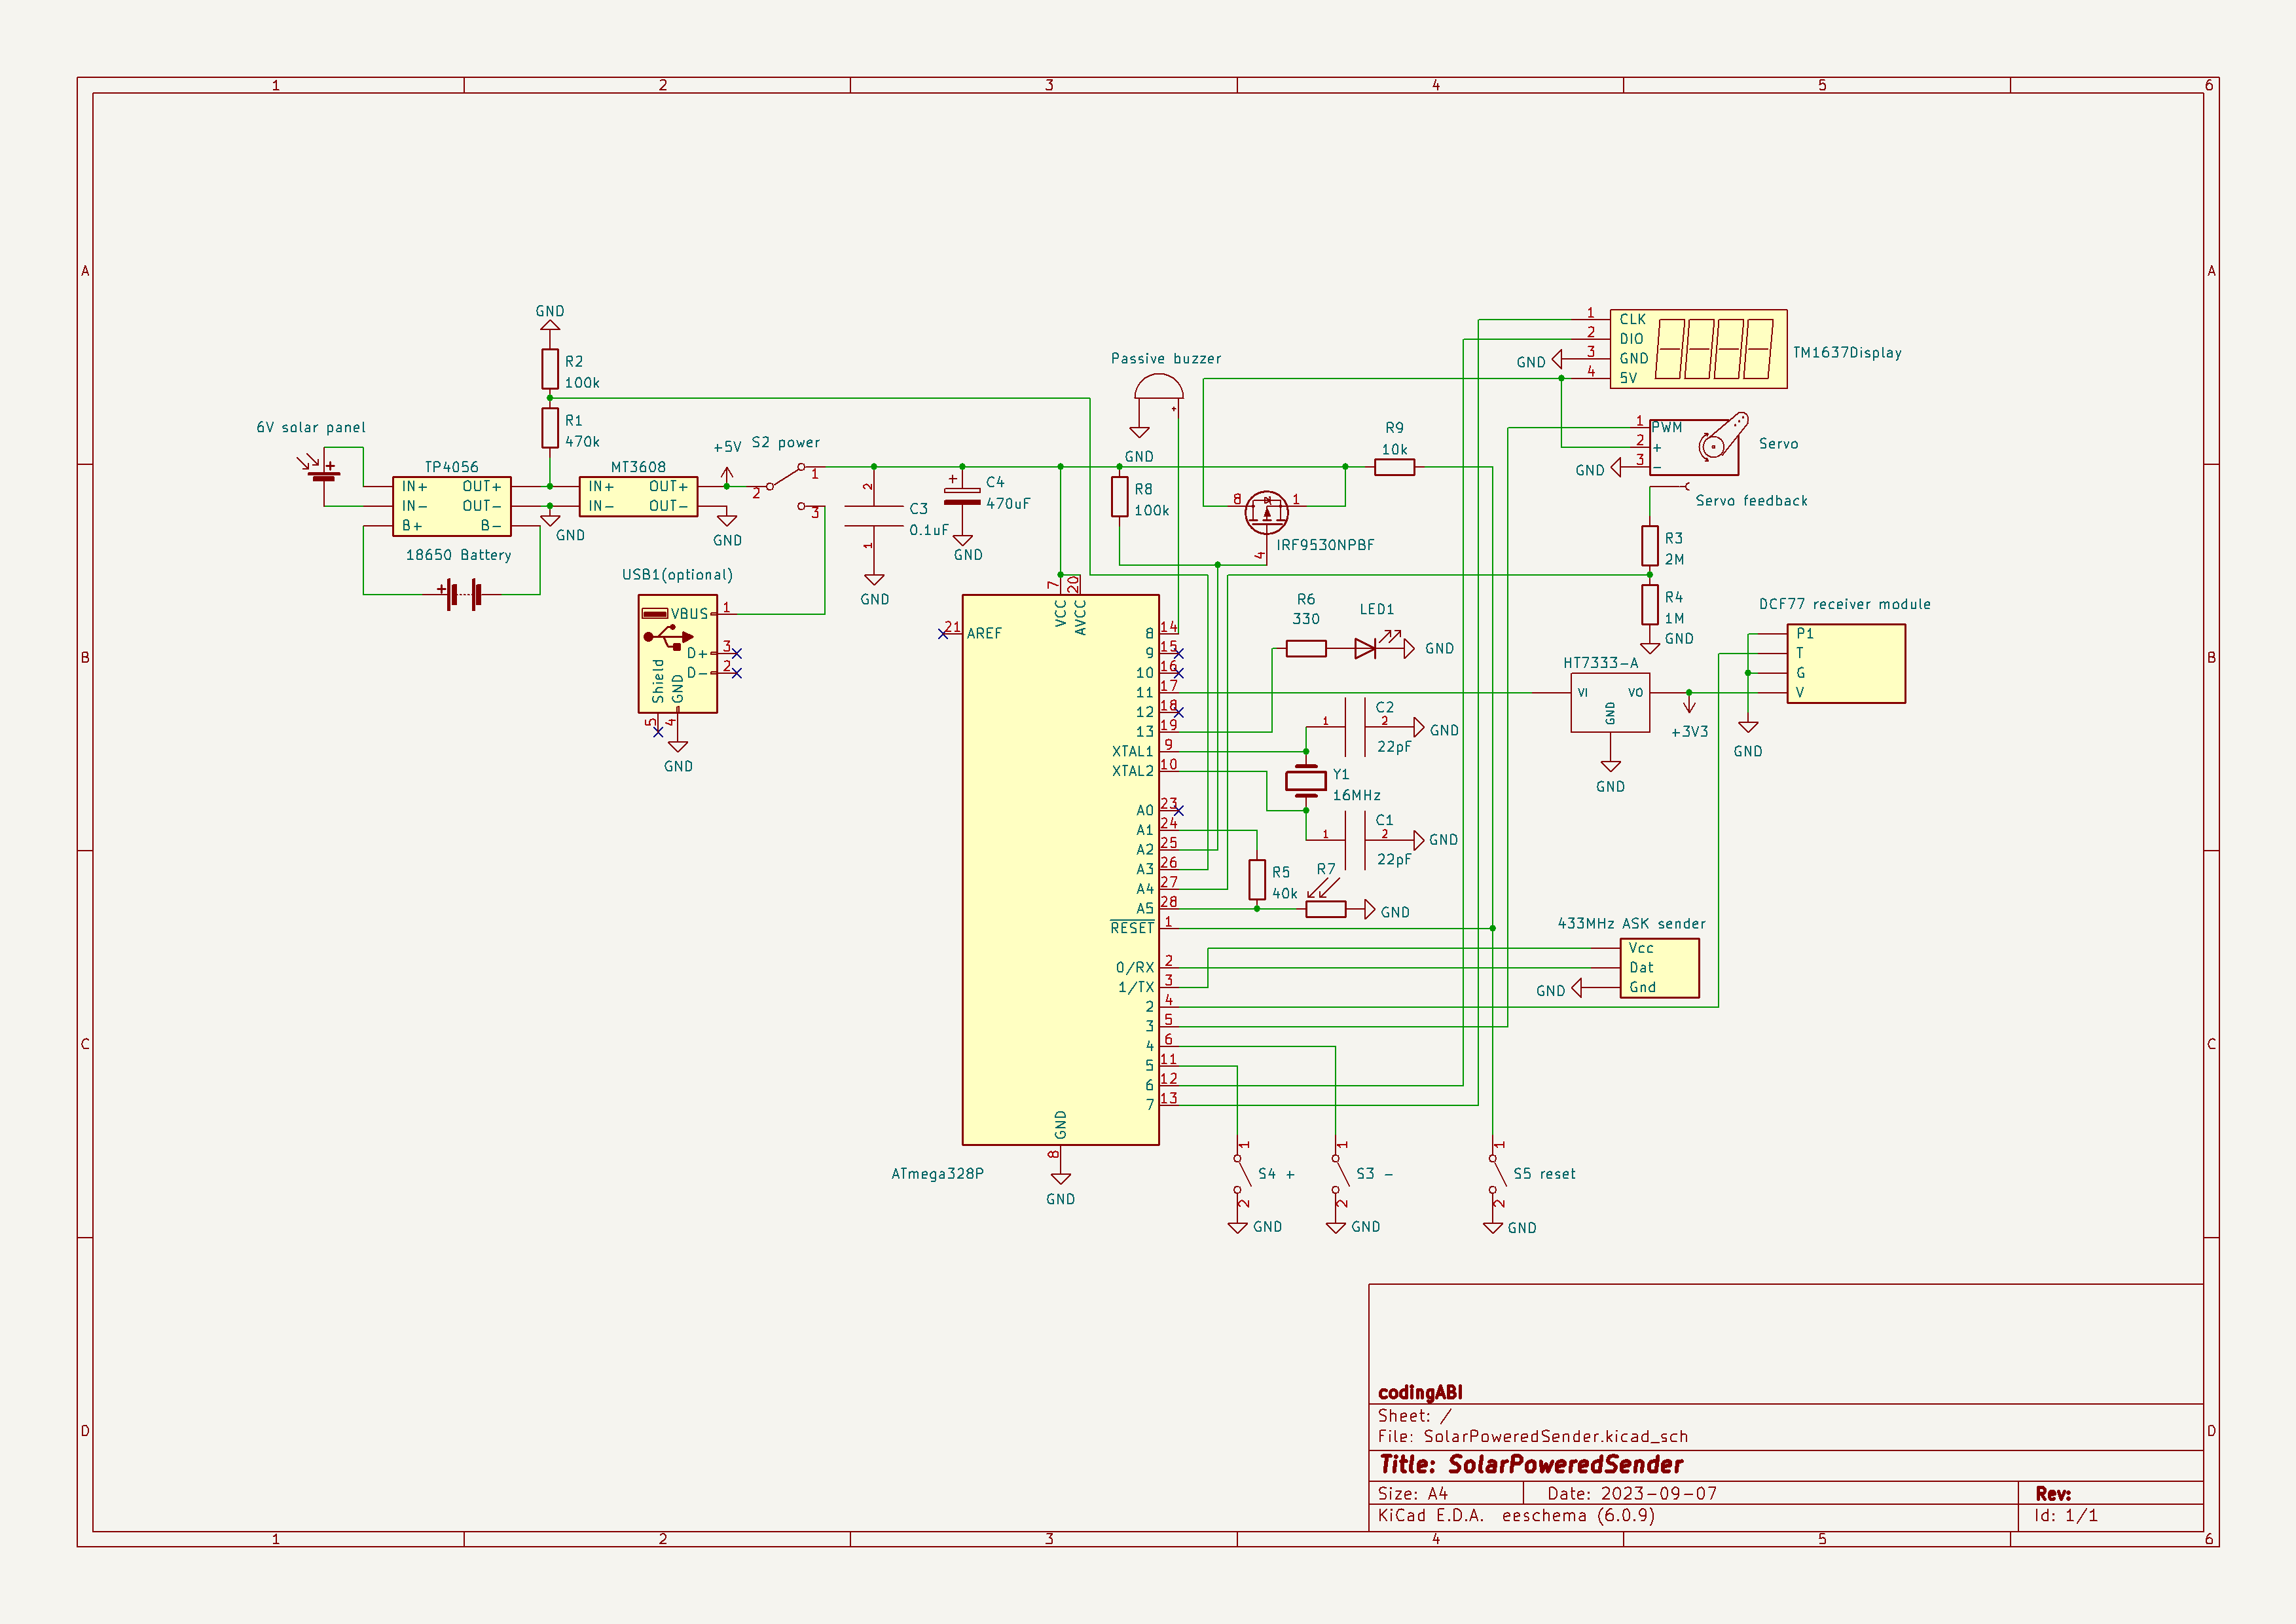Select the TP4056 charger module block
The width and height of the screenshot is (2296, 1624).
tap(452, 506)
